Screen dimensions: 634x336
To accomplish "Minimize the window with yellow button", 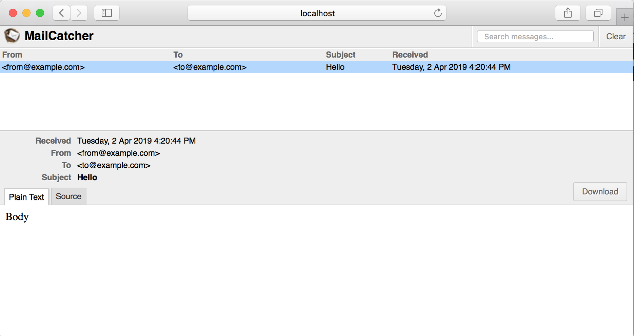I will 26,13.
